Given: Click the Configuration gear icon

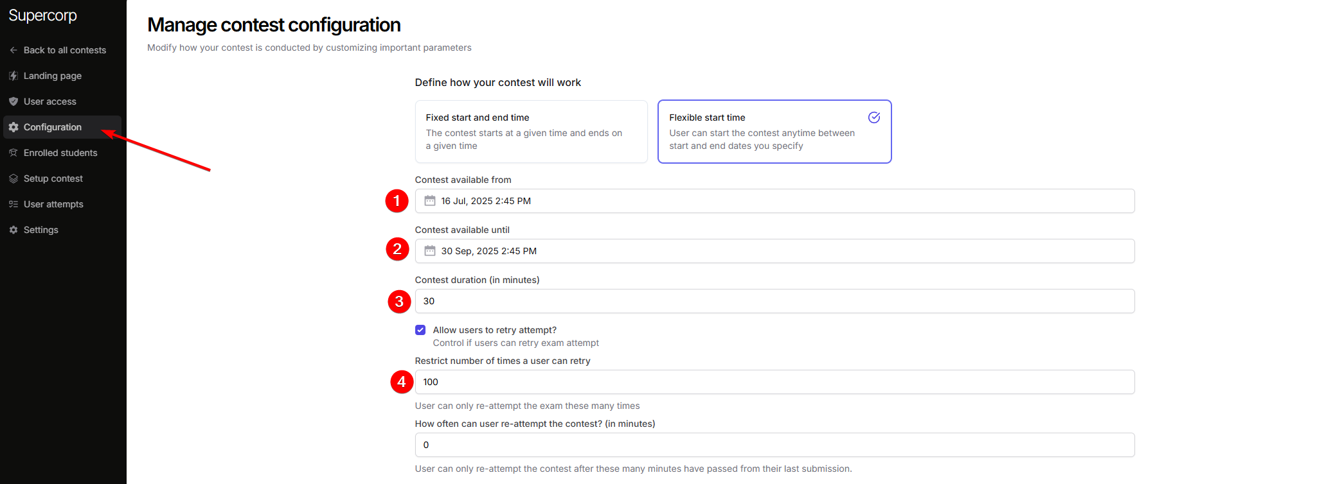Looking at the screenshot, I should [x=13, y=127].
